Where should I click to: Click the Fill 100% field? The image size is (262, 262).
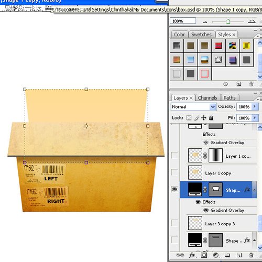pyautogui.click(x=244, y=118)
